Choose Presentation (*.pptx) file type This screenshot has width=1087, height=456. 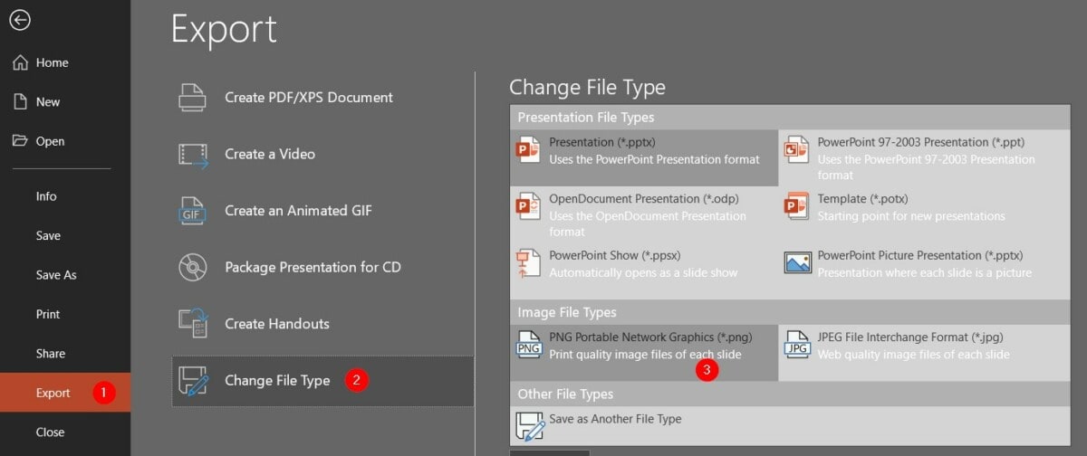coord(643,151)
